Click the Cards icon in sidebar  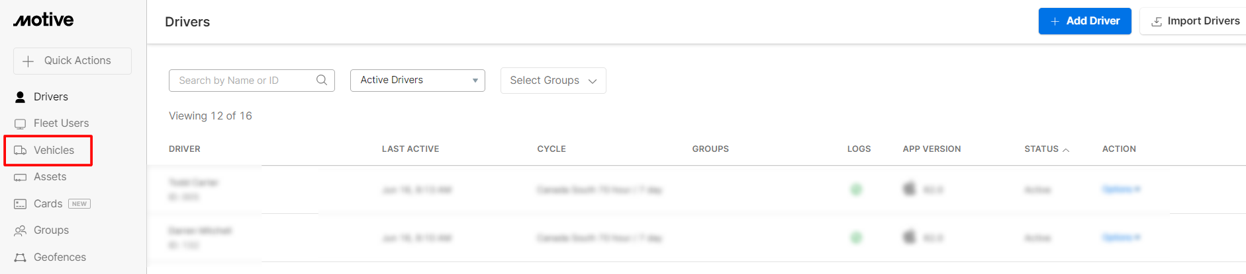pyautogui.click(x=20, y=204)
